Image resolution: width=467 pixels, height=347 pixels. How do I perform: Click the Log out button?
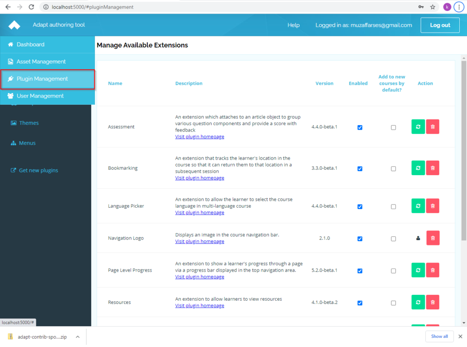(440, 25)
